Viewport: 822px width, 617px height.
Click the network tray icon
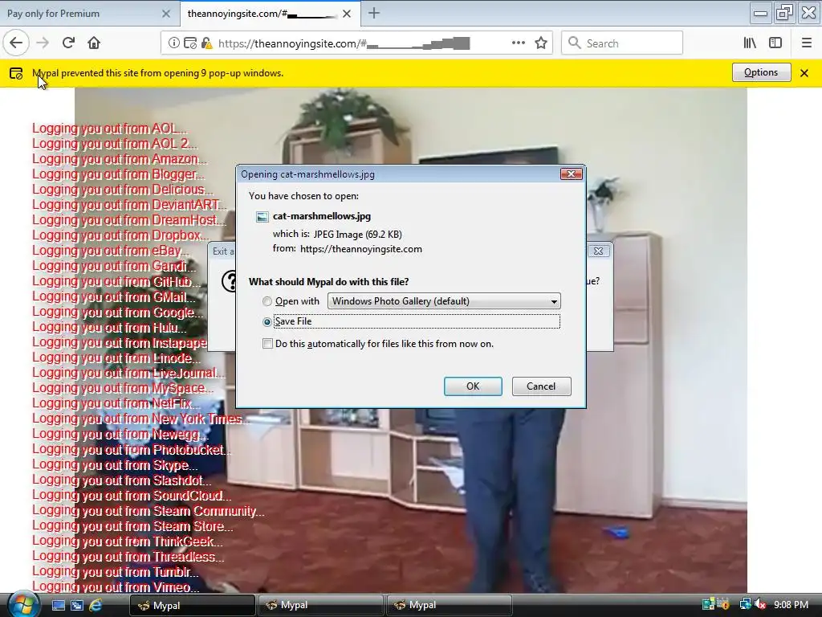click(744, 604)
